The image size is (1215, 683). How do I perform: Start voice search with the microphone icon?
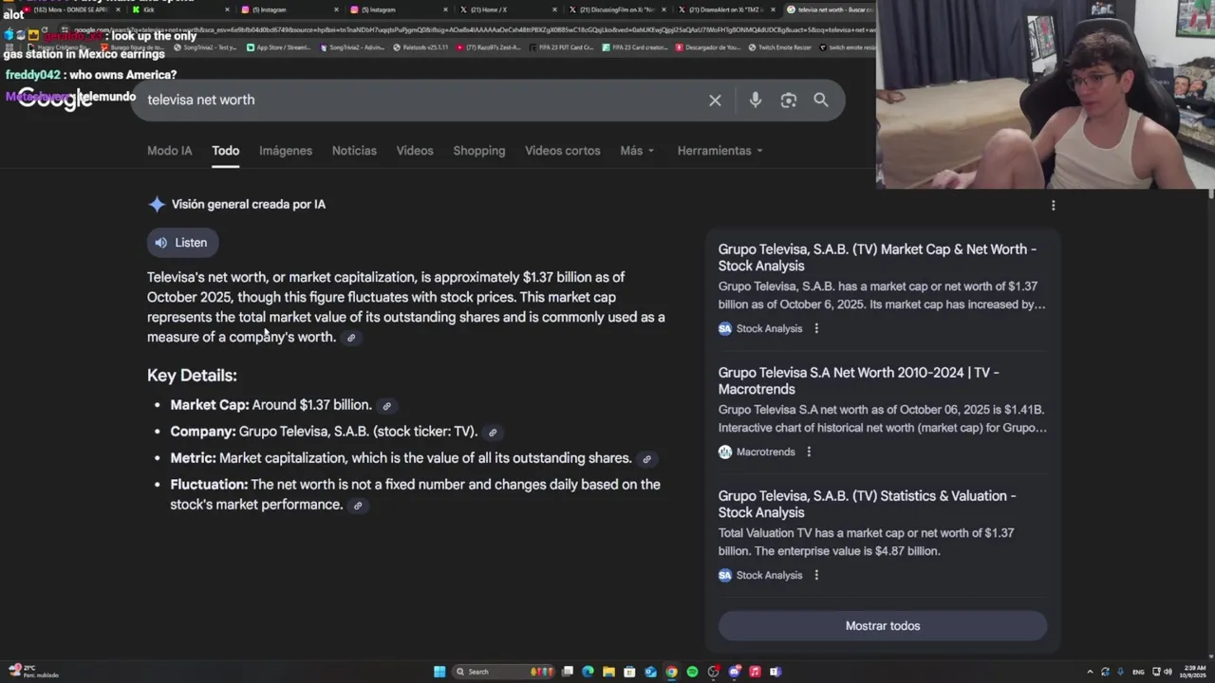[x=756, y=100]
